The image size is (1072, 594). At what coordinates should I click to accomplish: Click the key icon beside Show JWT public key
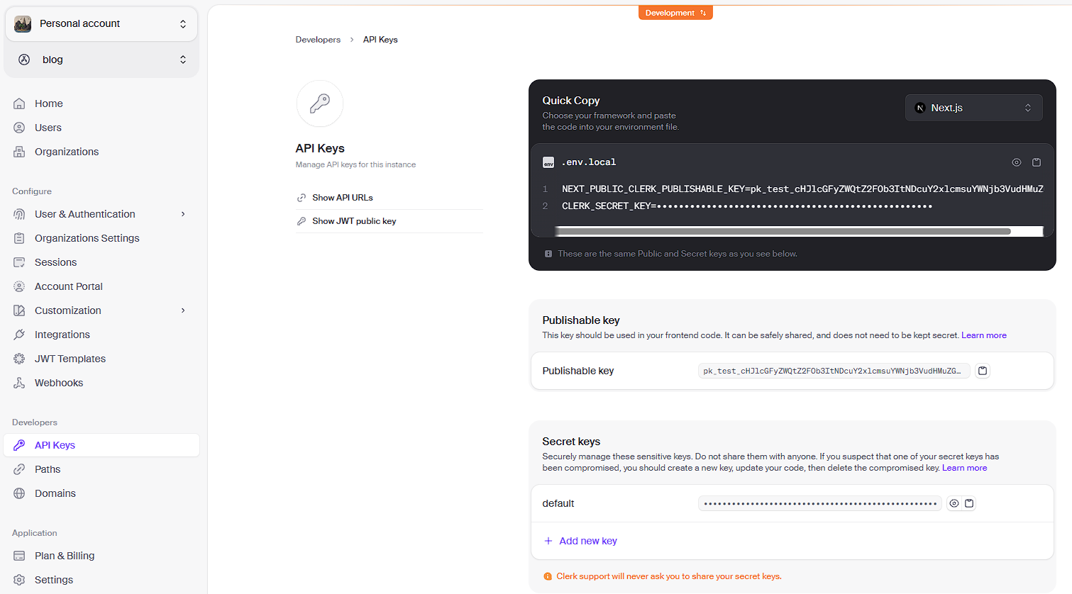coord(302,221)
